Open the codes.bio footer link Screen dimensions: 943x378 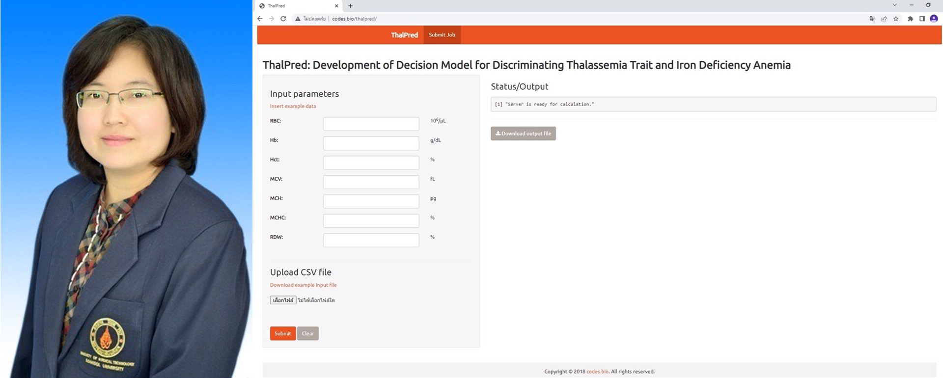[x=597, y=372]
